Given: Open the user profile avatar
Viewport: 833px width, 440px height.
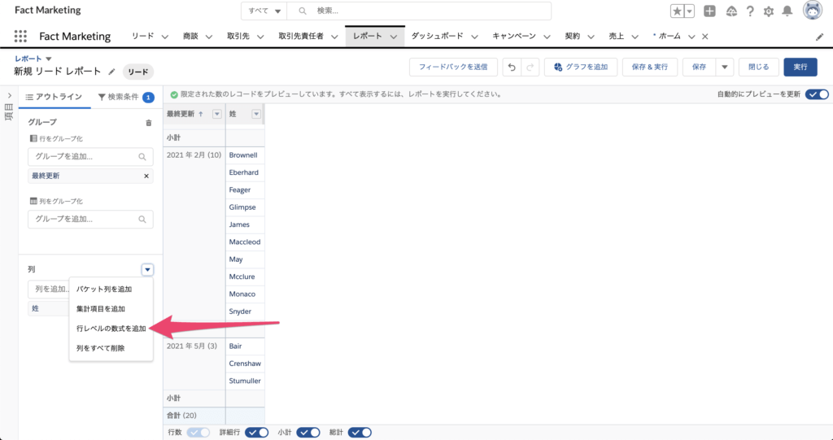Looking at the screenshot, I should (x=813, y=10).
